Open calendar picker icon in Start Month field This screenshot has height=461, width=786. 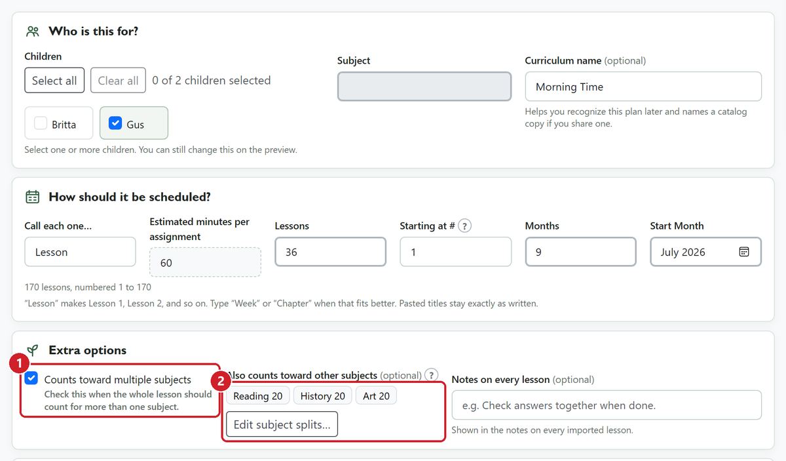tap(744, 252)
